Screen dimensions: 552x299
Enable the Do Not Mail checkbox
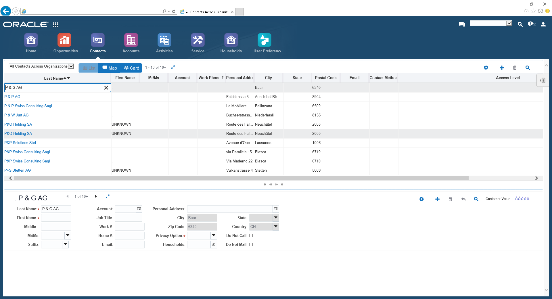[x=251, y=244]
